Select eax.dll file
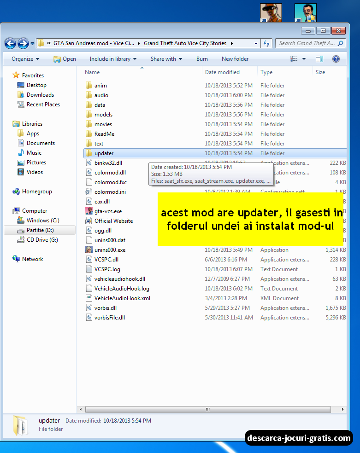This screenshot has width=360, height=453. coord(102,202)
